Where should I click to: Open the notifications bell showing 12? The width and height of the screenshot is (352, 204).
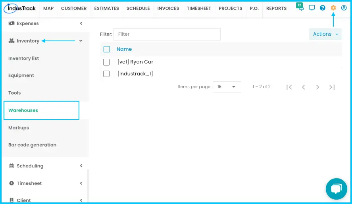300,7
